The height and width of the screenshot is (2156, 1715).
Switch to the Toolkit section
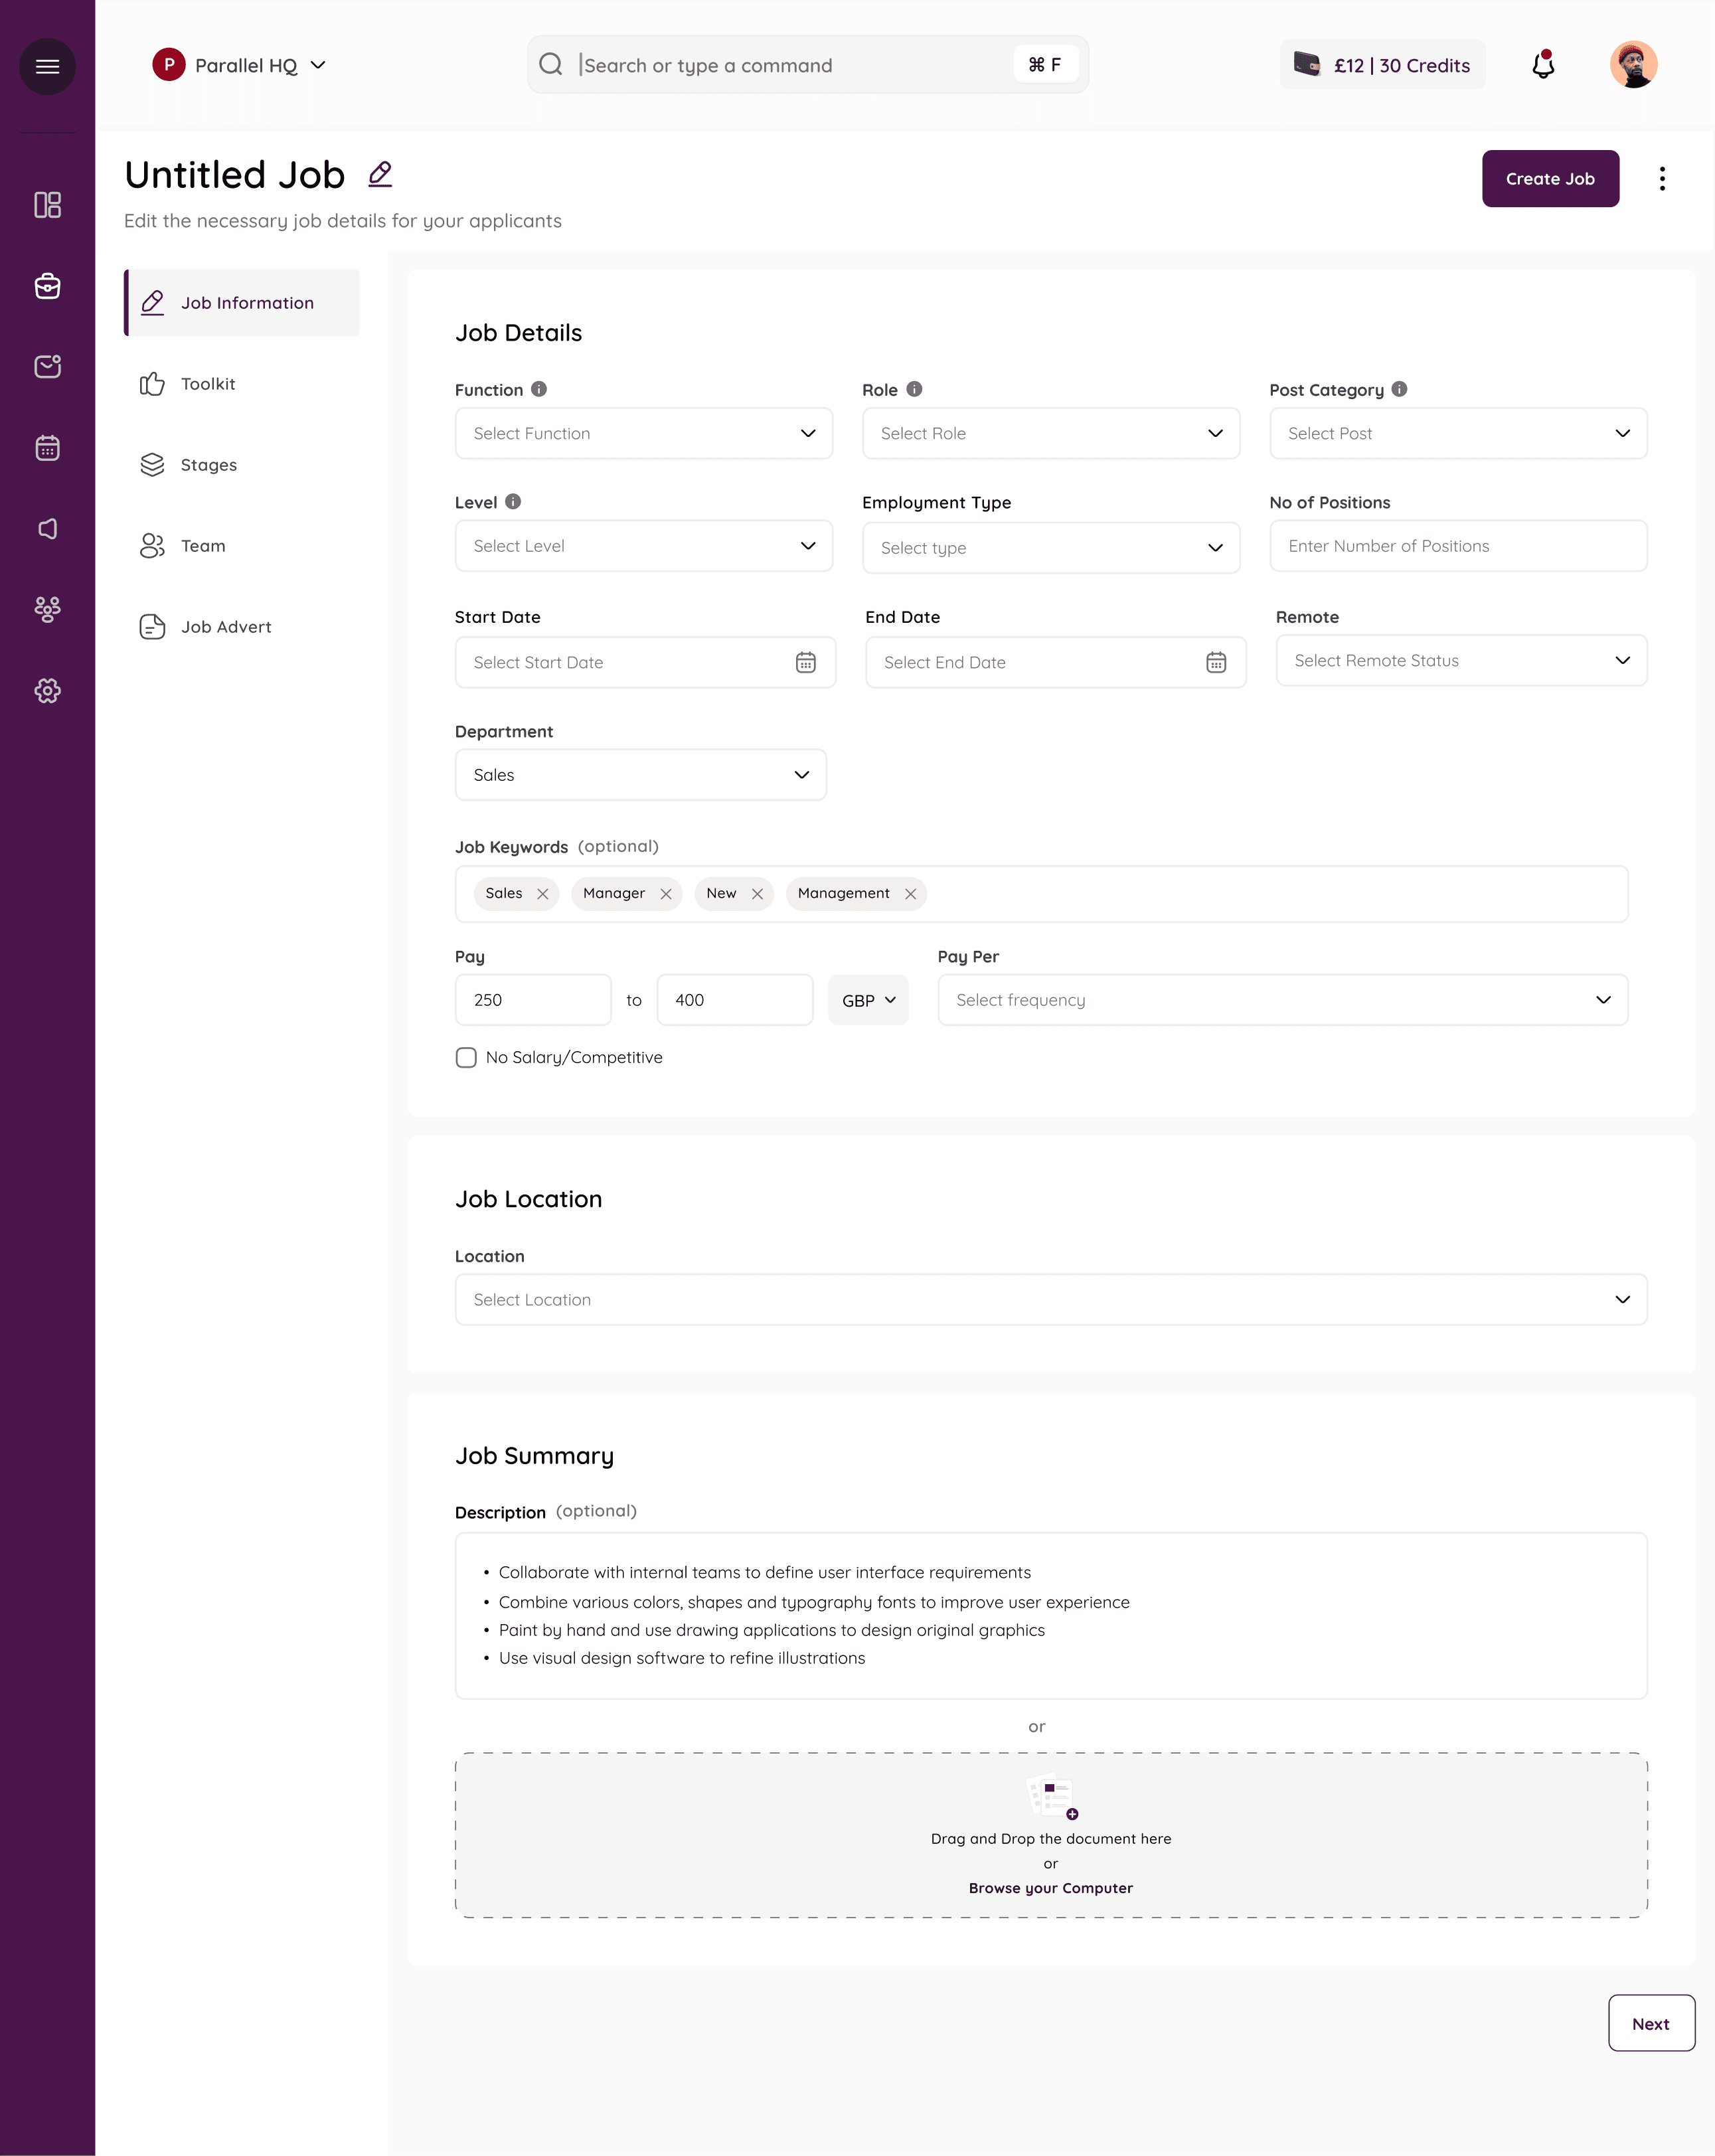pos(208,384)
